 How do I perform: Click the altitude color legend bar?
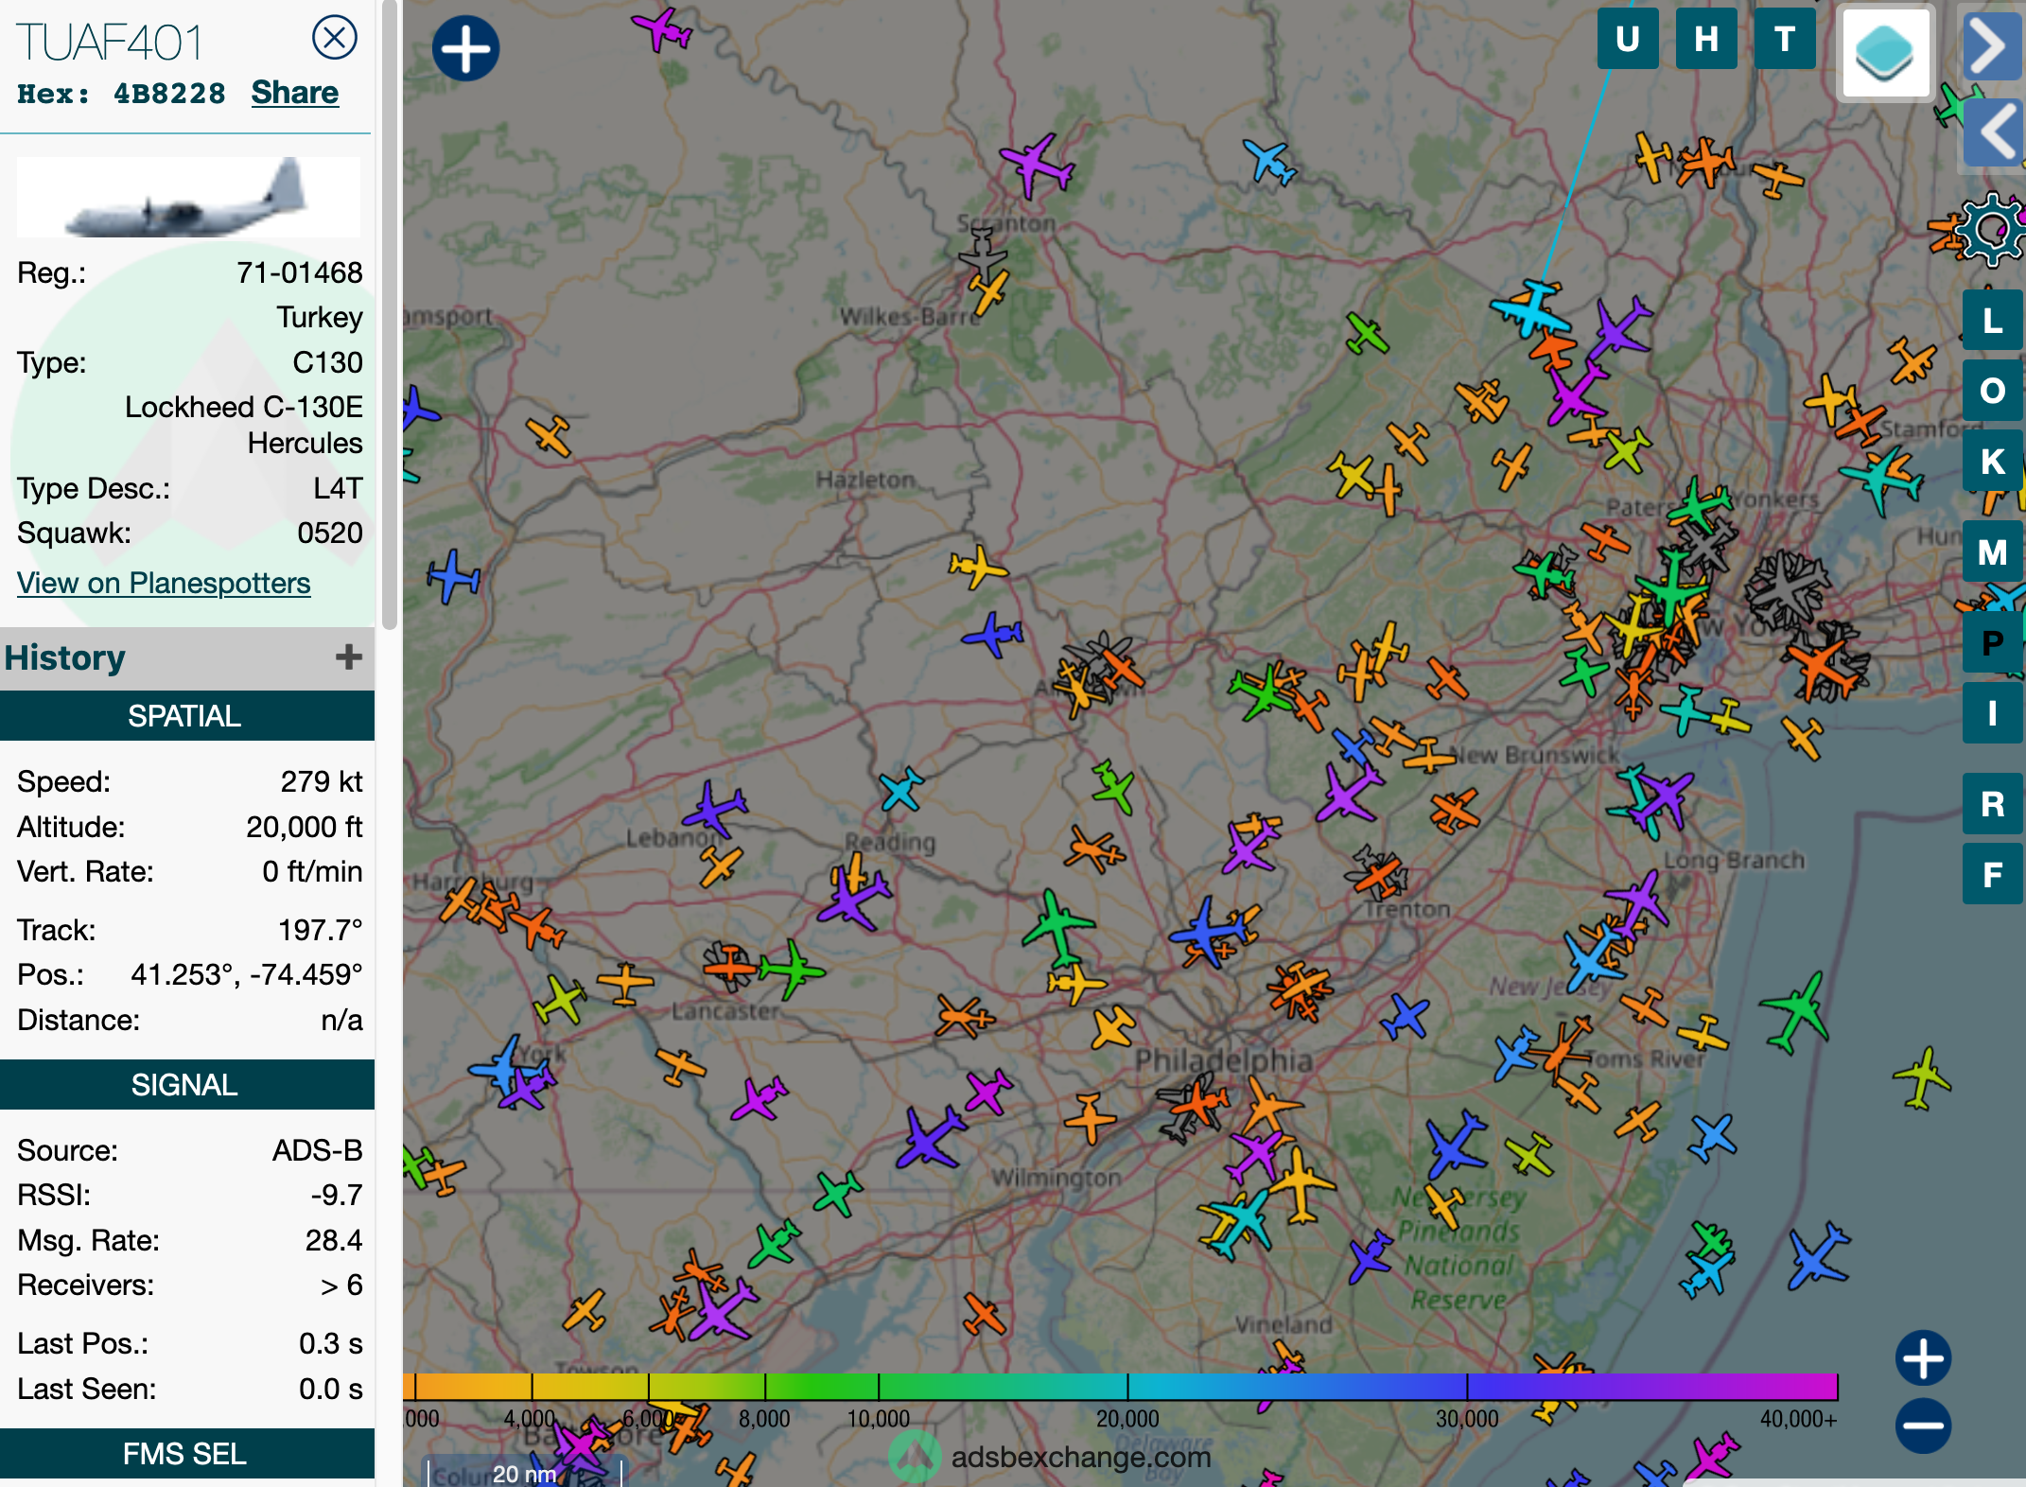click(x=1121, y=1387)
